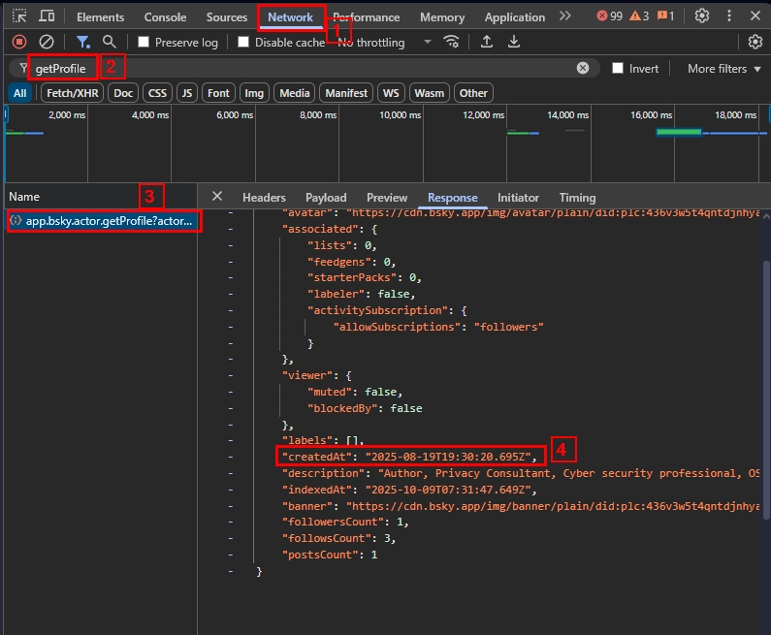
Task: Check the Invert filter checkbox
Action: [x=618, y=69]
